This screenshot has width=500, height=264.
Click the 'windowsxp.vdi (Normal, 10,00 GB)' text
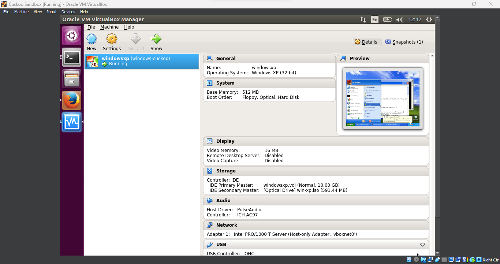(302, 185)
